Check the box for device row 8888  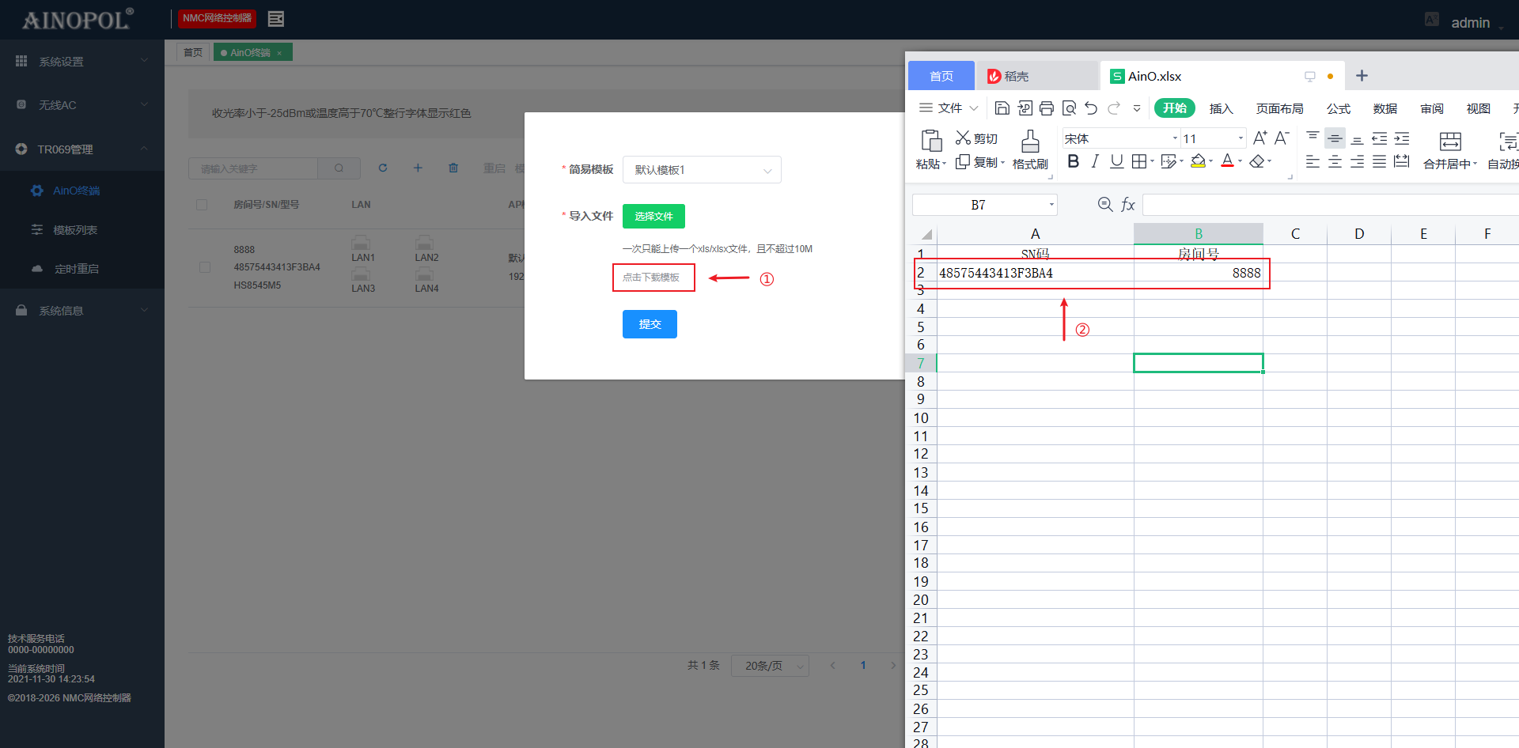(205, 267)
